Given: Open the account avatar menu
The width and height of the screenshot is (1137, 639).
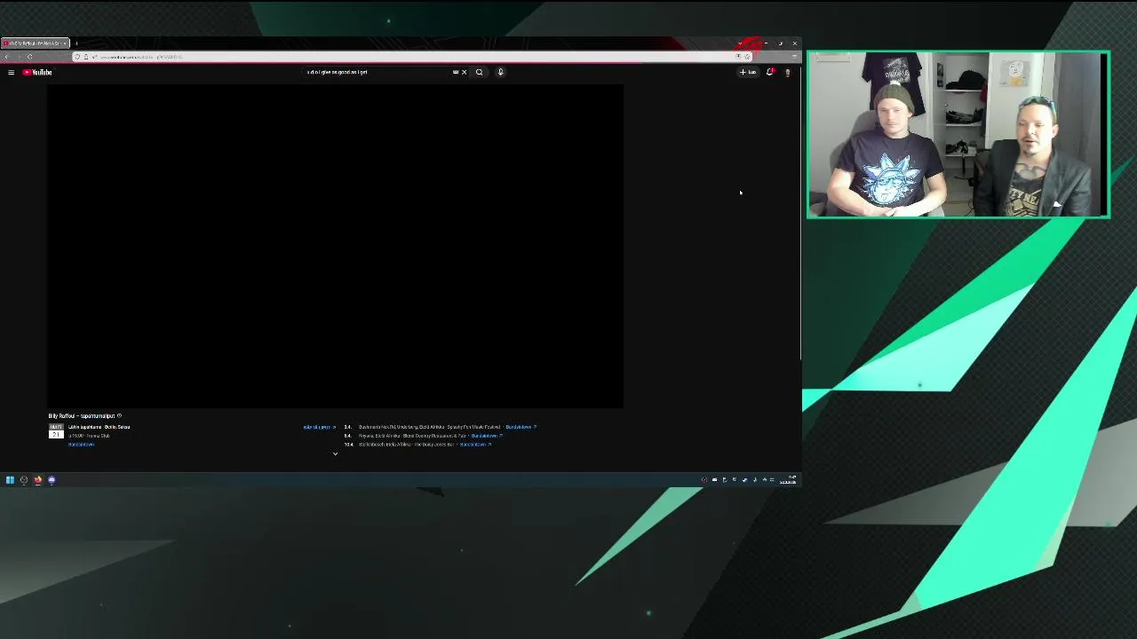Looking at the screenshot, I should pyautogui.click(x=787, y=72).
